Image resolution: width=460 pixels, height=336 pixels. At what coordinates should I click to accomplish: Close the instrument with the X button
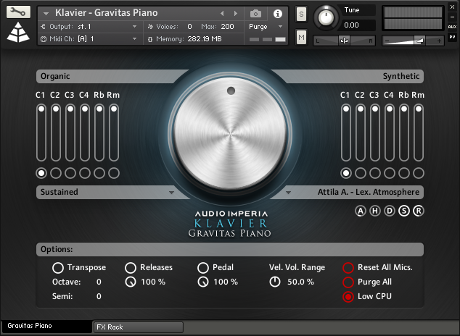click(x=452, y=7)
